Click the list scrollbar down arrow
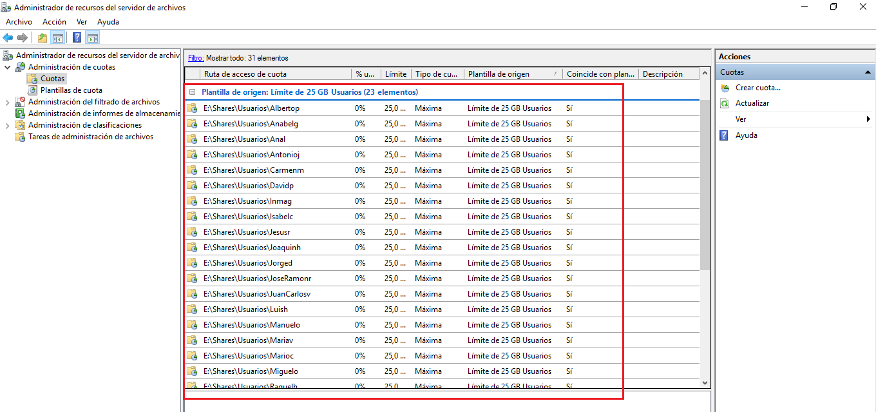The height and width of the screenshot is (412, 876). tap(705, 383)
